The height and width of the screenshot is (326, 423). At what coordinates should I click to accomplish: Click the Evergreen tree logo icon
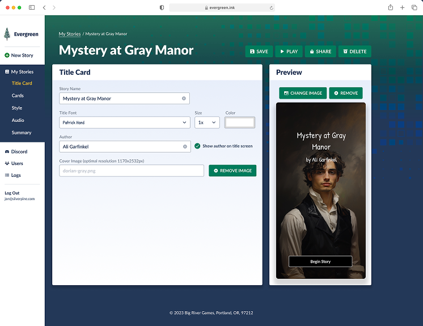7,34
